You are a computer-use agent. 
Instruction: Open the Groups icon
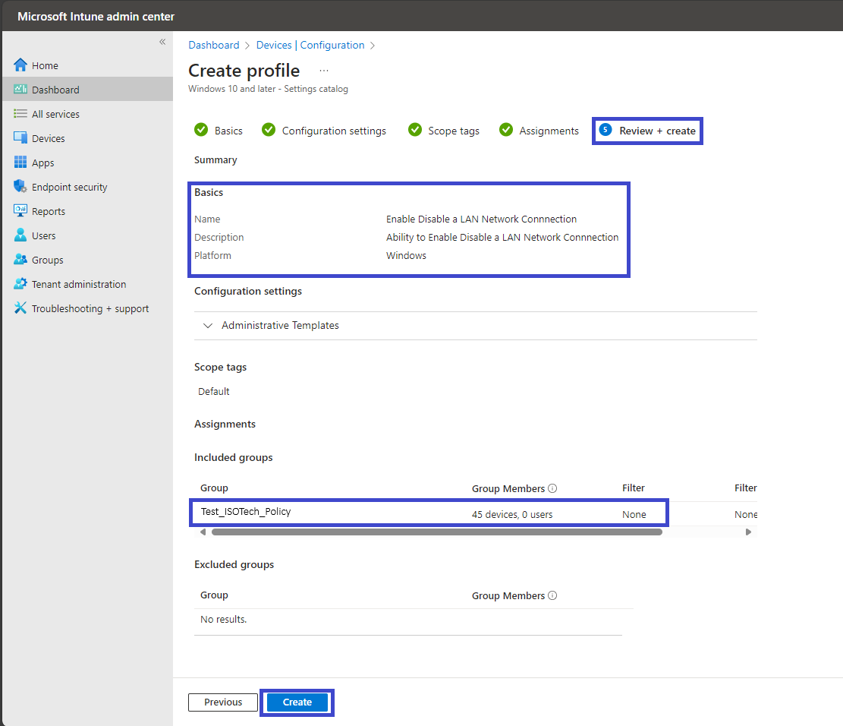20,260
